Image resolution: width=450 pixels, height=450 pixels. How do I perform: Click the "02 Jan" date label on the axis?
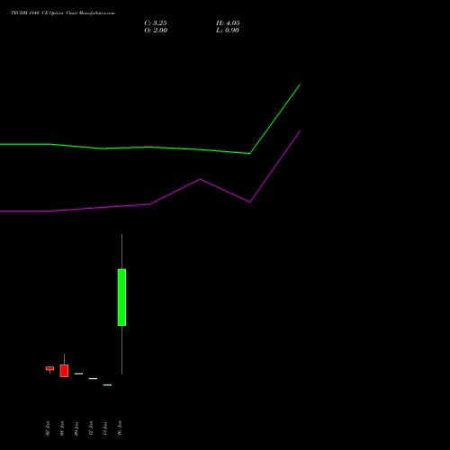[48, 428]
